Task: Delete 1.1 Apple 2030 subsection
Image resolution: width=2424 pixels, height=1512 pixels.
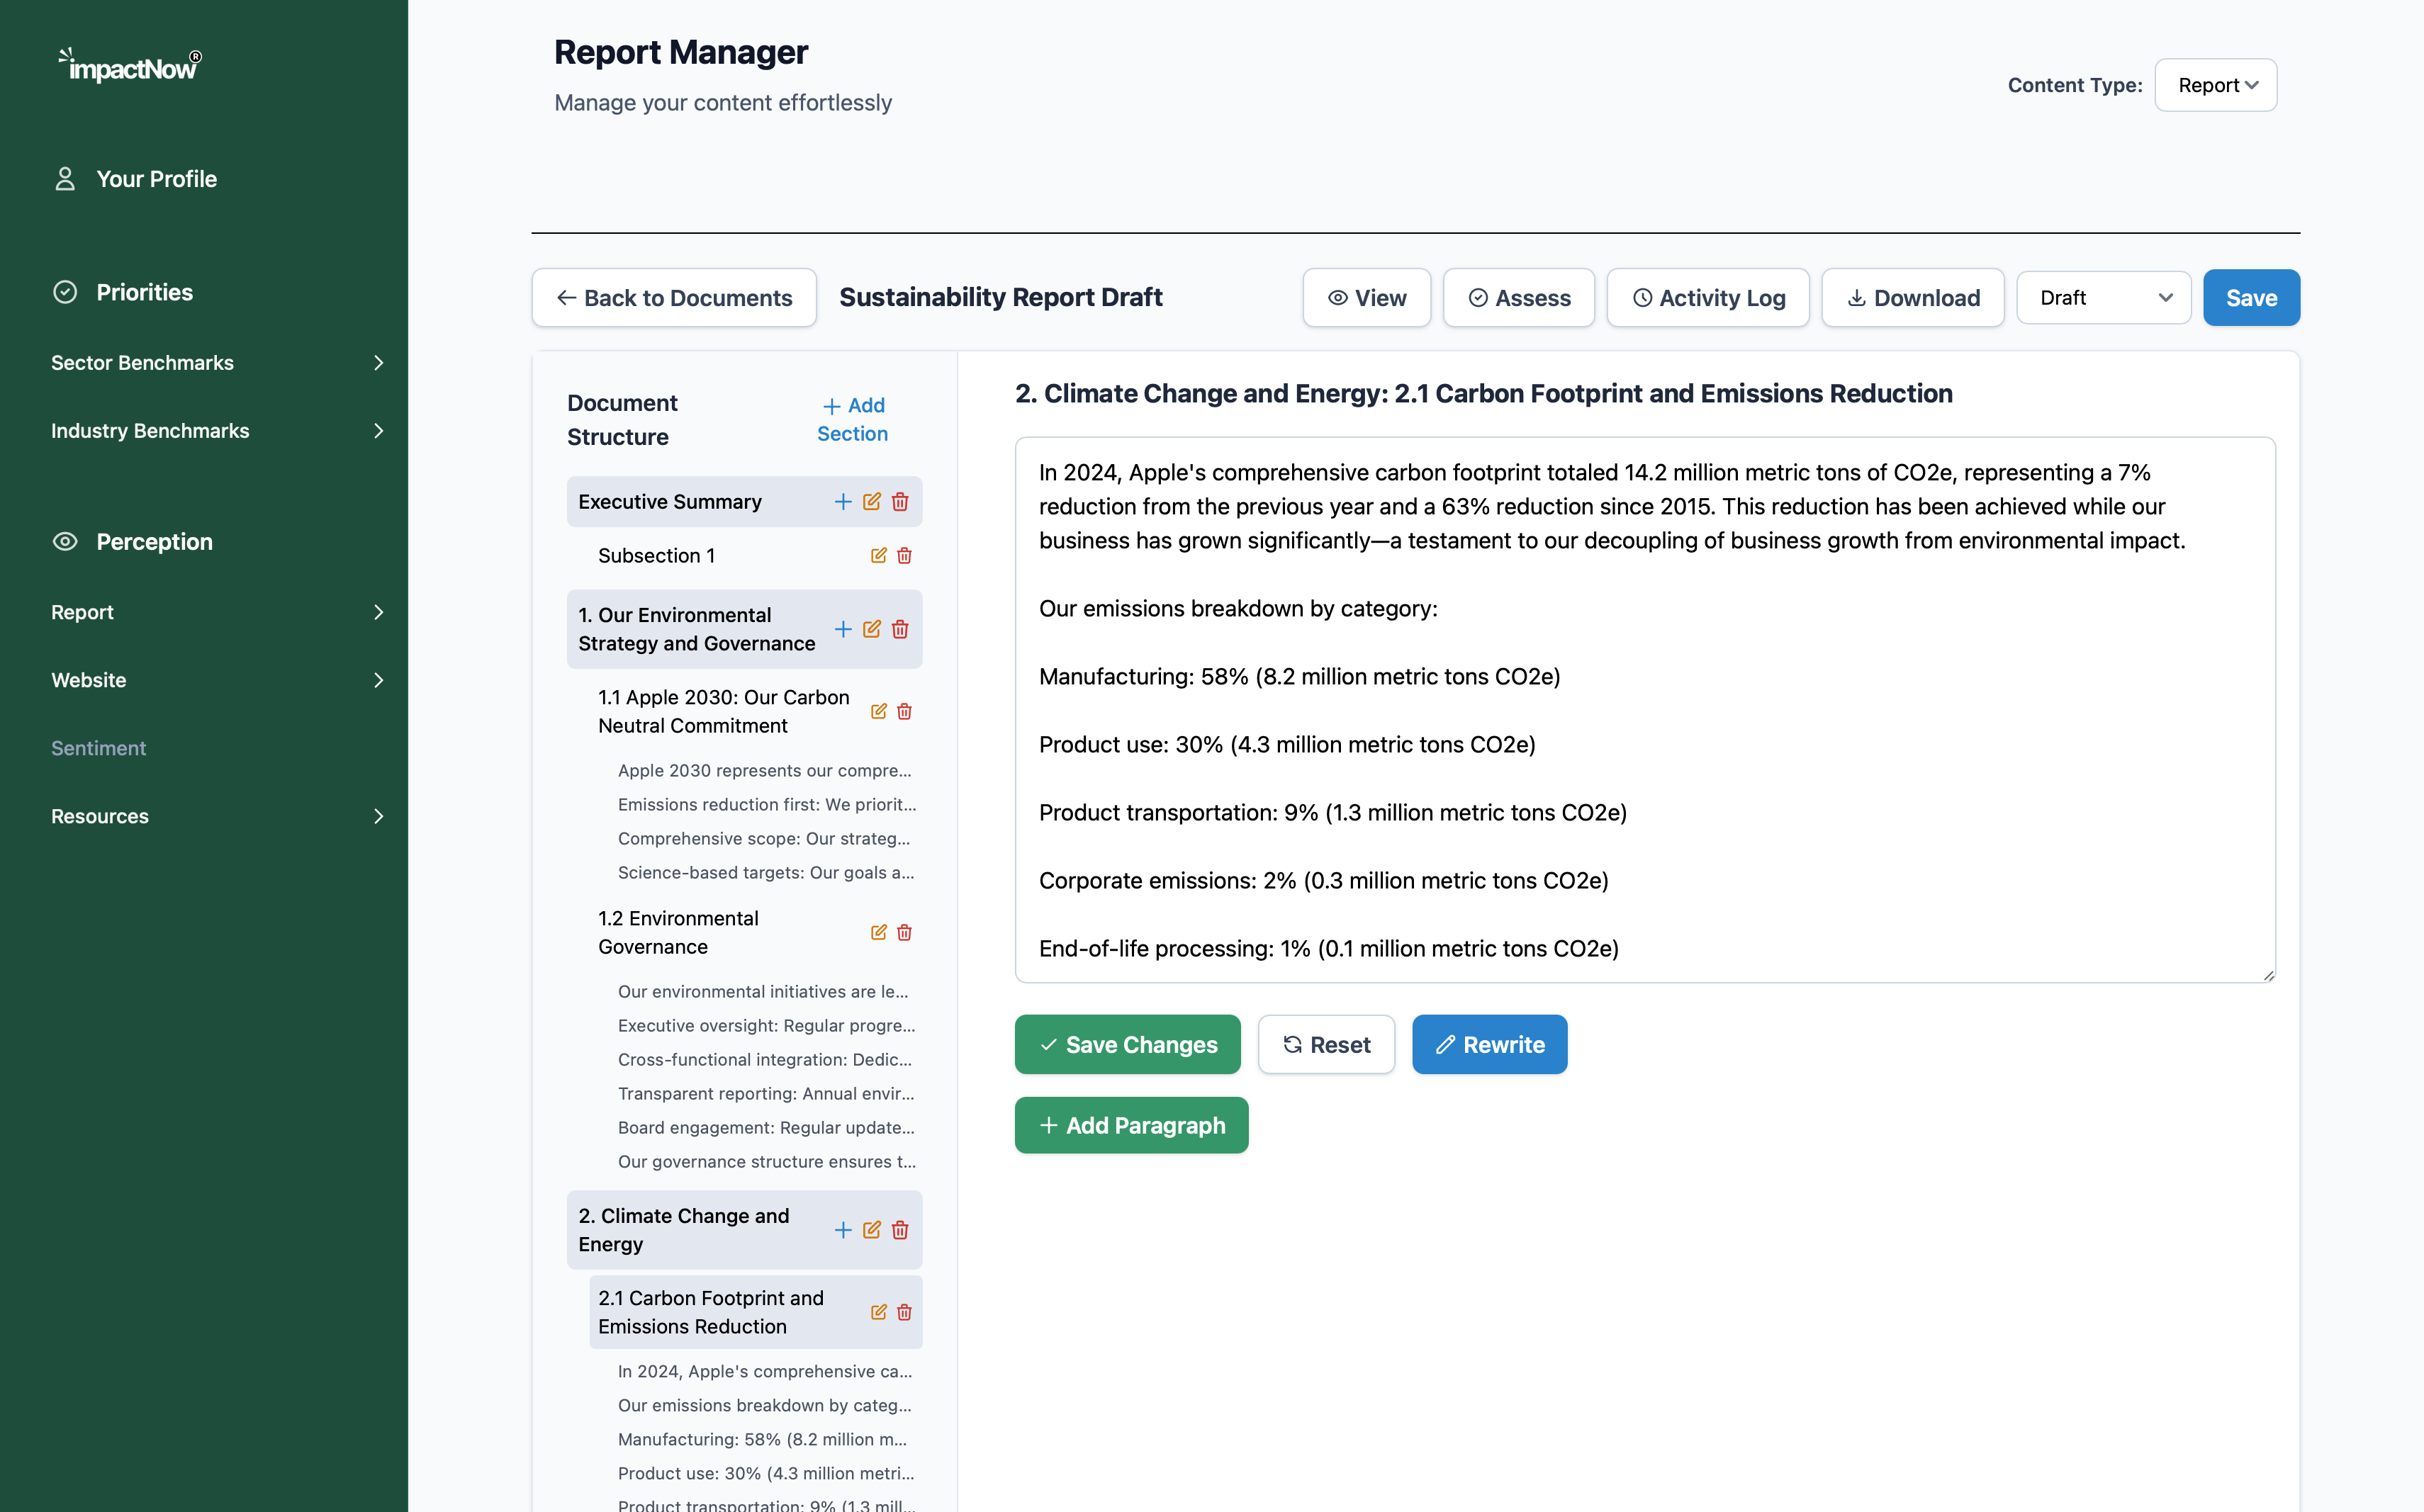Action: 904,712
